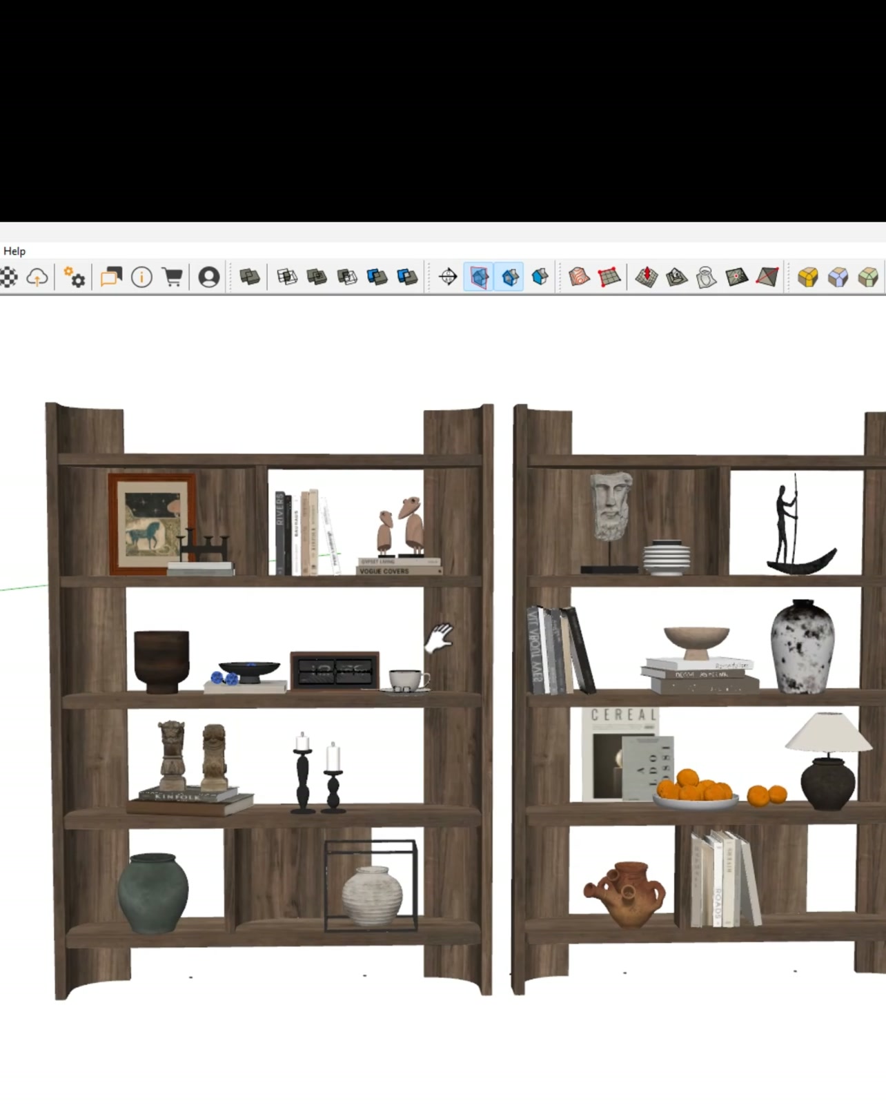Toggle Display Section Planes

pyautogui.click(x=479, y=277)
